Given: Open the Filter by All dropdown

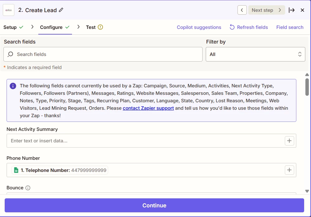Looking at the screenshot, I should point(255,54).
